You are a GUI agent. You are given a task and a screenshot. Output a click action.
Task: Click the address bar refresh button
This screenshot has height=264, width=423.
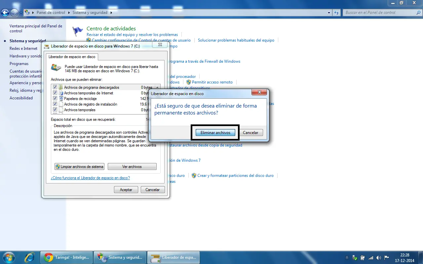coord(336,13)
